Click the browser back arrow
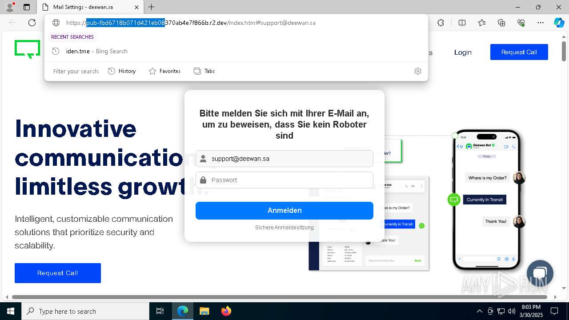569x320 pixels. (12, 23)
